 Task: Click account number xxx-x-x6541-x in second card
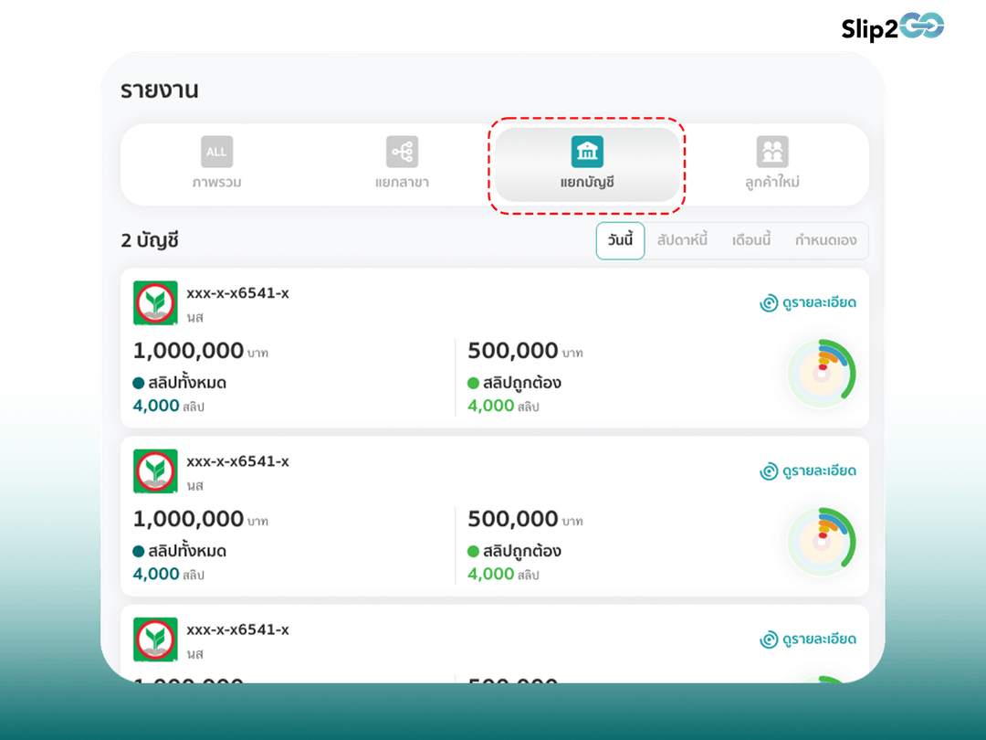pyautogui.click(x=237, y=461)
